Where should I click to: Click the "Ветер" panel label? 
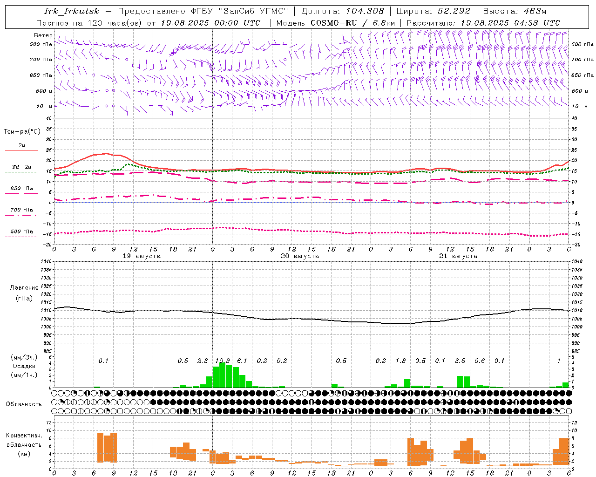[x=43, y=35]
